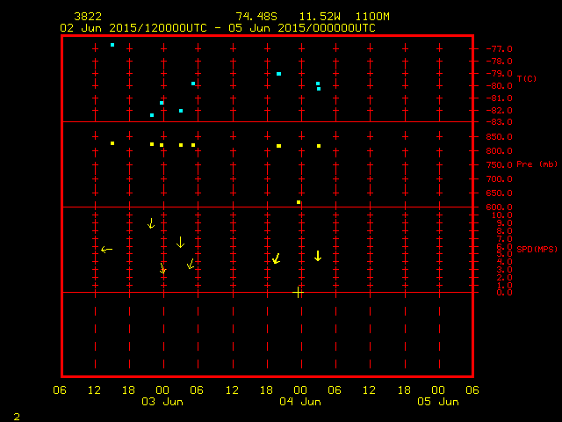
Task: Select the leftmost yellow pressure point
Action: 112,143
